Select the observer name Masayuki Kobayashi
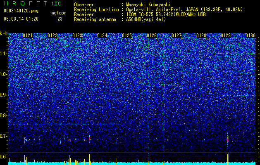This screenshot has height=165, width=260. [x=148, y=5]
